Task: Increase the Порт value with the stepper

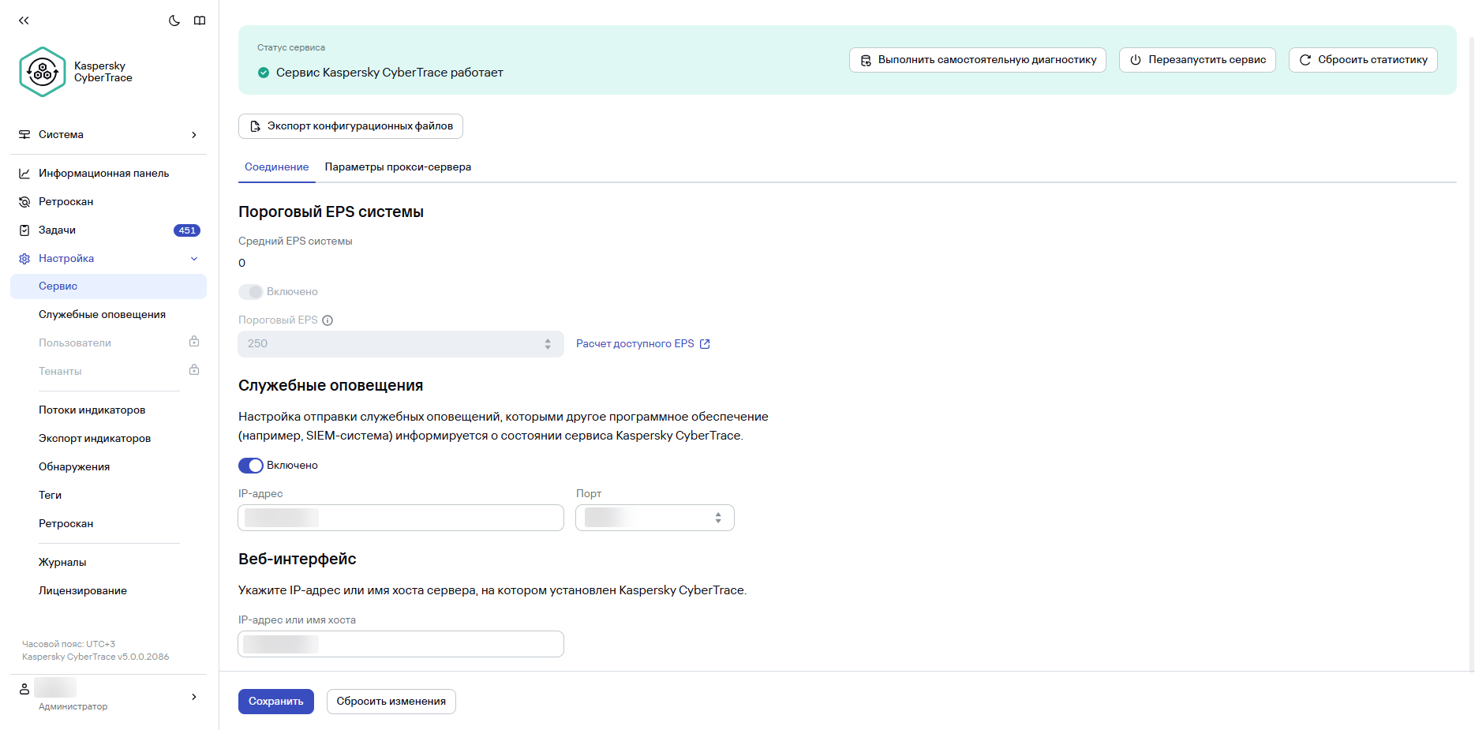Action: [717, 514]
